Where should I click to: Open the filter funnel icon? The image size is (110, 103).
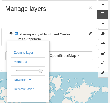click(103, 24)
